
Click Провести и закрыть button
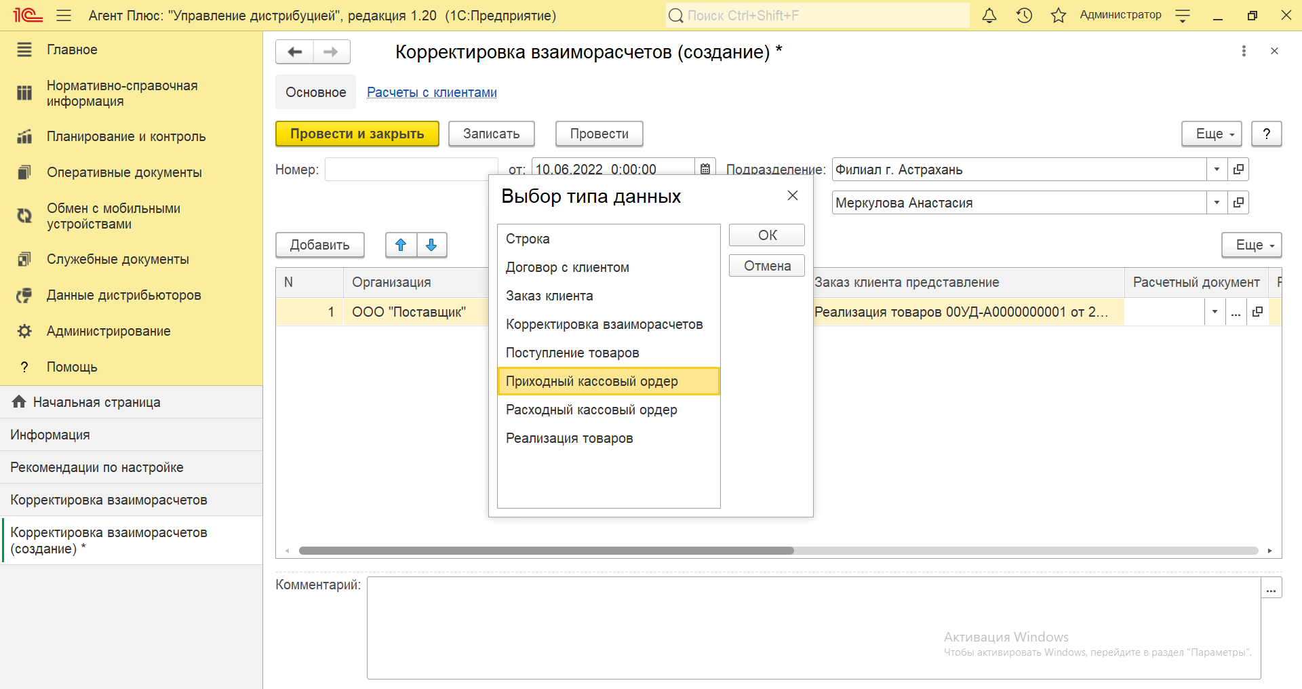357,134
